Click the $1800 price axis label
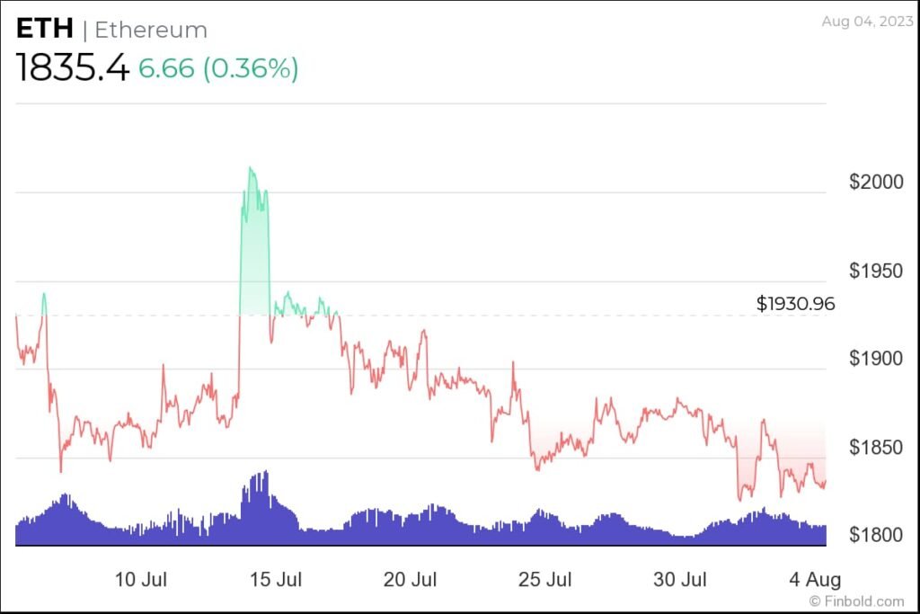Viewport: 920px width, 614px height. tap(877, 535)
